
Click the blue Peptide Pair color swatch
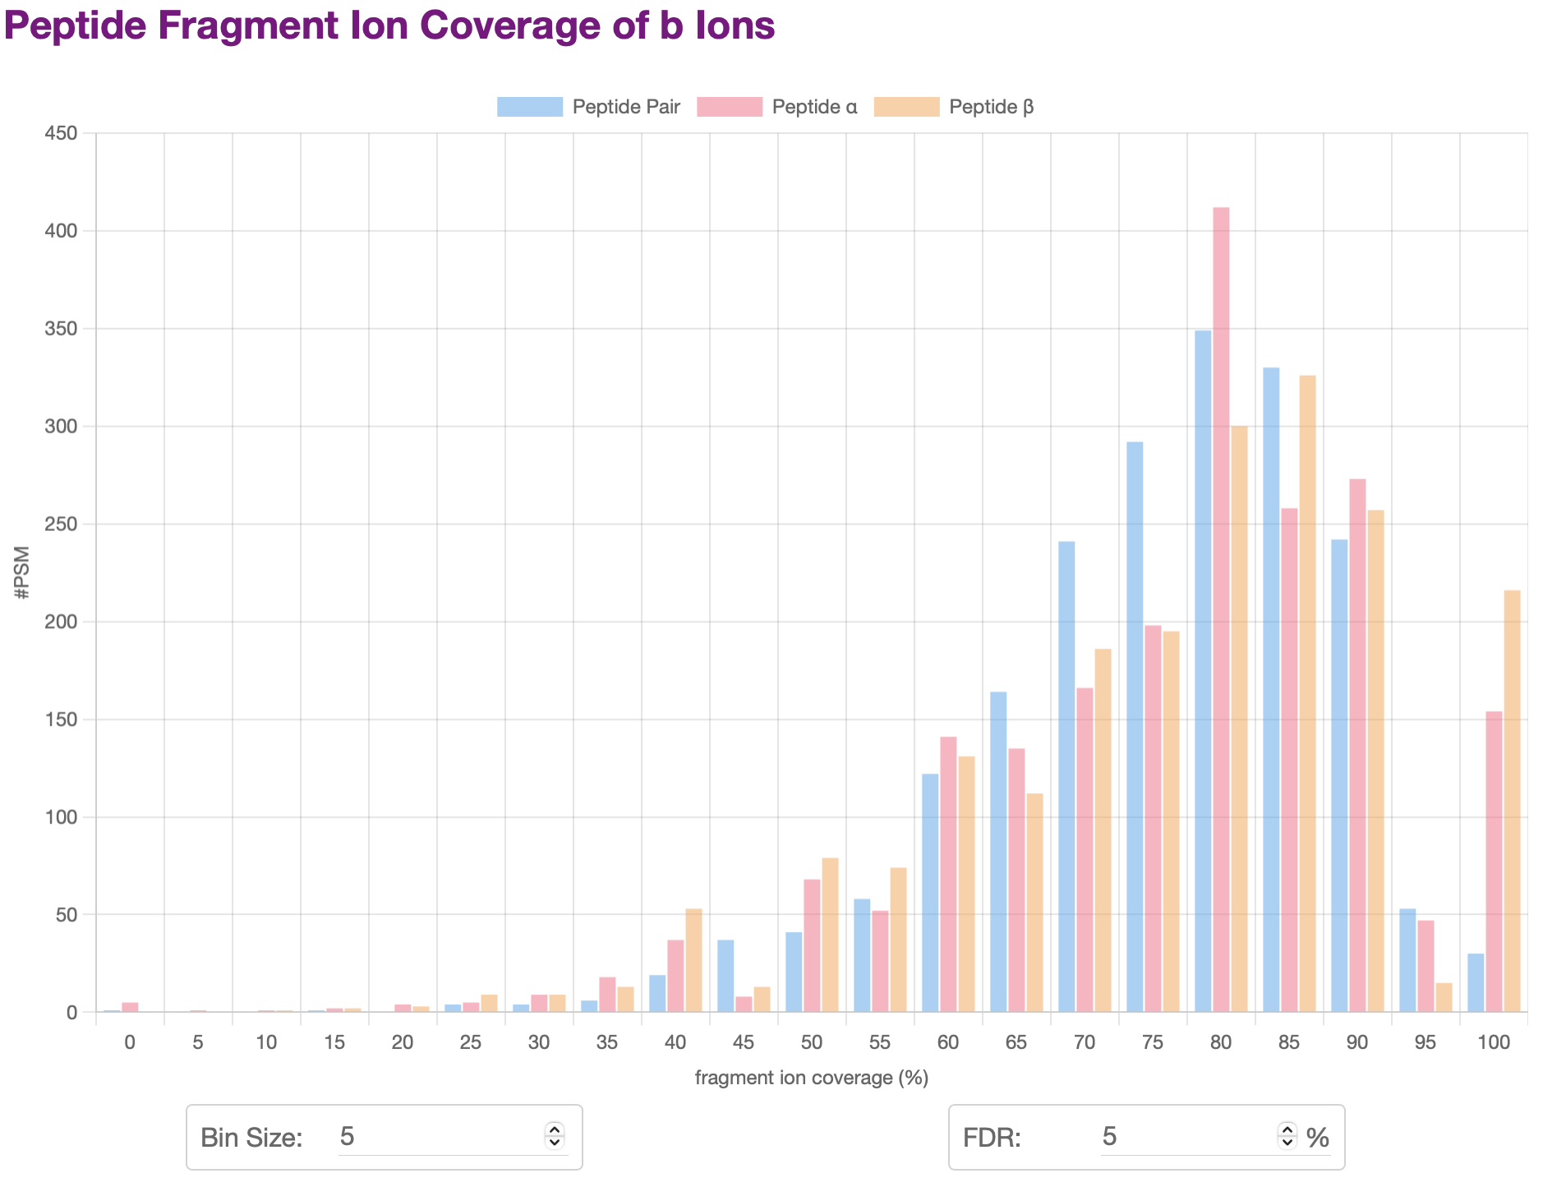[529, 106]
